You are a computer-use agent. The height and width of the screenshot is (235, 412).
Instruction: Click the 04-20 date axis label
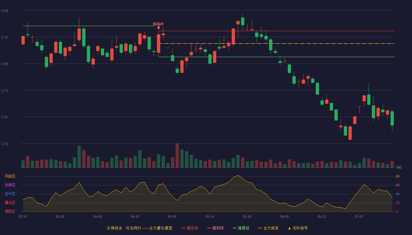click(x=135, y=216)
